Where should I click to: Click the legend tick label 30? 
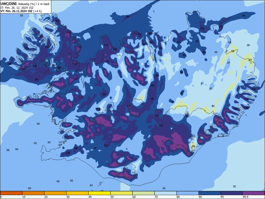(68, 197)
